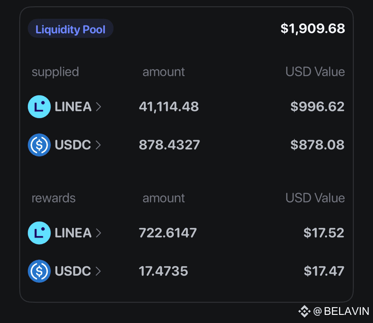This screenshot has width=373, height=323.
Task: Click the LINEA icon in supplied section
Action: (x=39, y=107)
